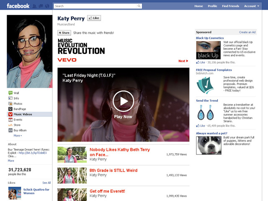Image resolution: width=268 pixels, height=201 pixels.
Task: Click the Buy Album icon
Action: [10, 130]
